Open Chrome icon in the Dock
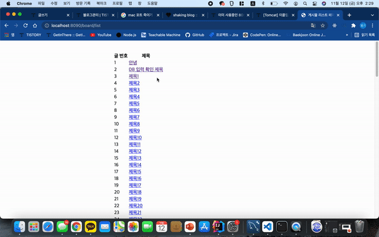The image size is (379, 237). 76,227
